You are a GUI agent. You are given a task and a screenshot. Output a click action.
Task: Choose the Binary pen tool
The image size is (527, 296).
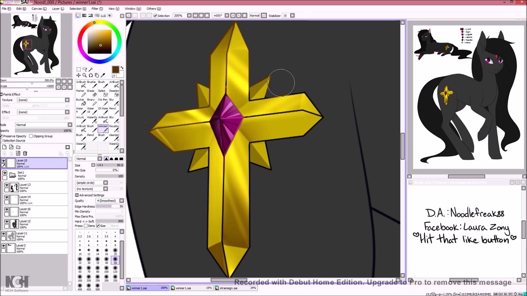pos(92,102)
